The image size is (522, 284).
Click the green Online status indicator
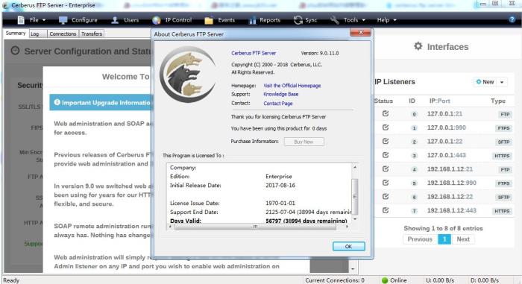[385, 280]
